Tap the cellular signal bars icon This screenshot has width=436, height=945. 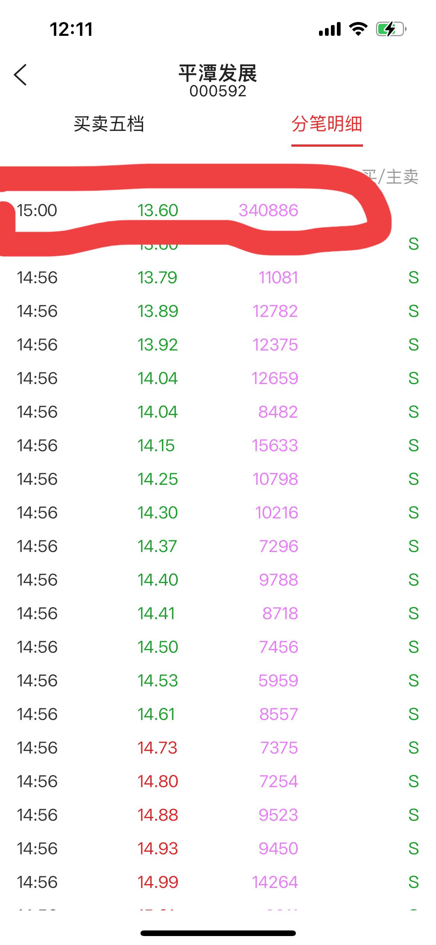tap(330, 29)
